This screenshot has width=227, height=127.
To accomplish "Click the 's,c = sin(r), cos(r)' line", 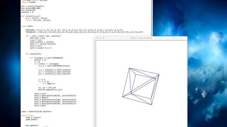I will (36, 18).
